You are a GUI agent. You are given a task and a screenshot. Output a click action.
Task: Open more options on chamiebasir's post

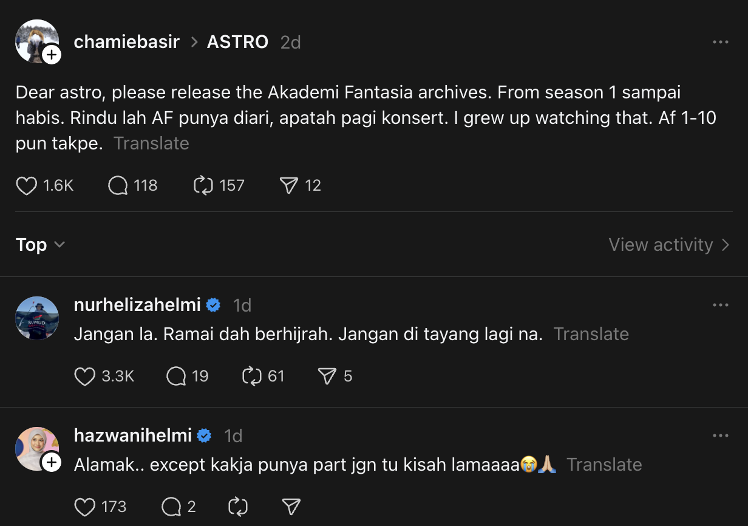720,42
